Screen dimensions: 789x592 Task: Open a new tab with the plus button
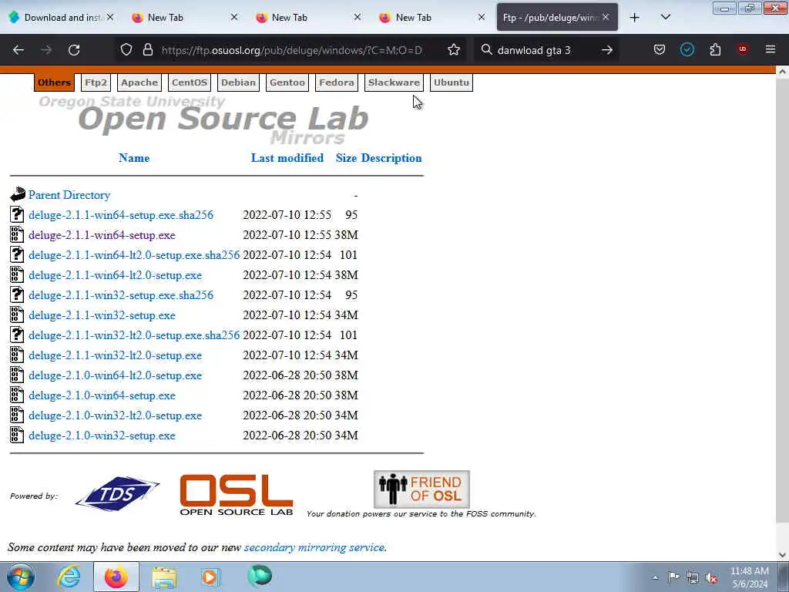point(635,18)
